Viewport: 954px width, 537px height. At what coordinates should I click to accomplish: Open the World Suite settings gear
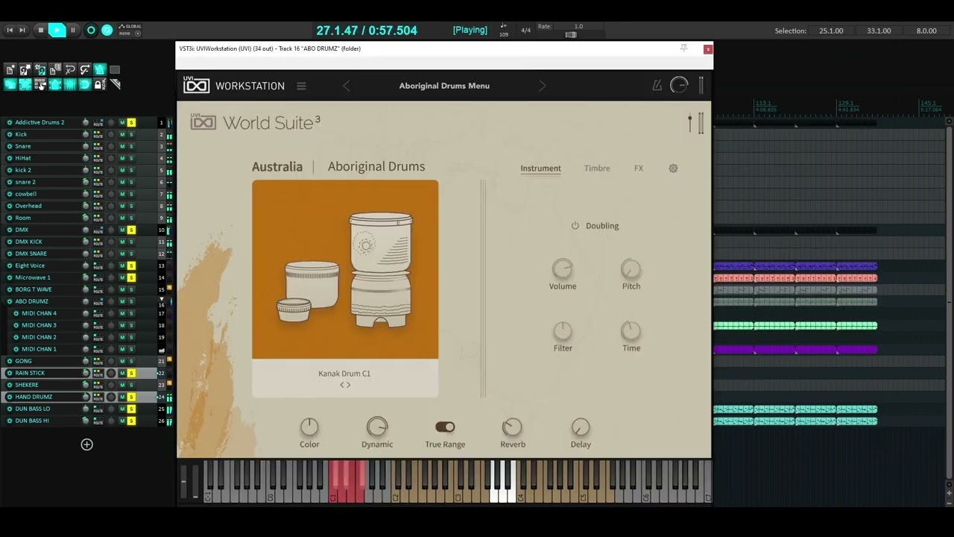[673, 169]
